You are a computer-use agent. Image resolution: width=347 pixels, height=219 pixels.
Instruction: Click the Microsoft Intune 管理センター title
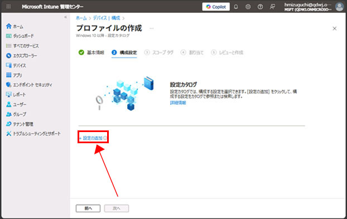(x=52, y=7)
